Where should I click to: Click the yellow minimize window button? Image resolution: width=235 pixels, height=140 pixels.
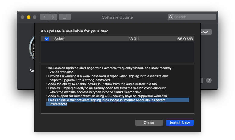29,17
